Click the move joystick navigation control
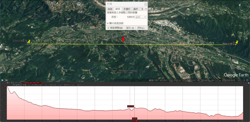This screenshot has height=122, width=250. click(245, 16)
